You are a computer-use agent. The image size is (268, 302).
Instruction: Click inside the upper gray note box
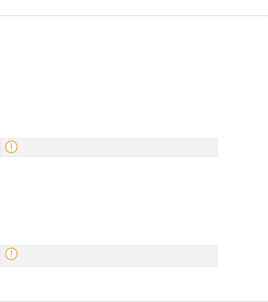click(x=119, y=147)
